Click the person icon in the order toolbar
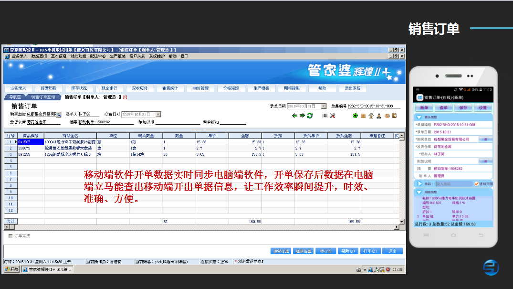Screen dimensions: 513x289 click(x=379, y=116)
